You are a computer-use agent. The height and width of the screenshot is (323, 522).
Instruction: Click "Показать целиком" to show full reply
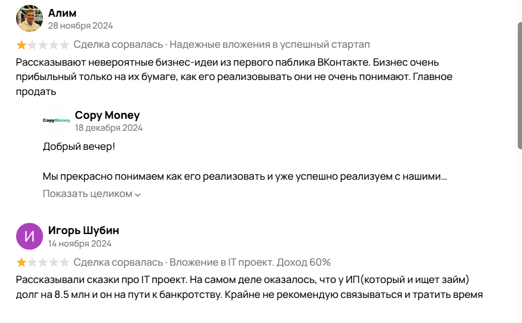[x=87, y=194]
